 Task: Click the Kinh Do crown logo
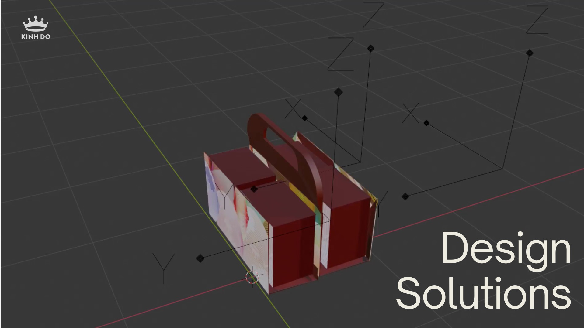(36, 27)
